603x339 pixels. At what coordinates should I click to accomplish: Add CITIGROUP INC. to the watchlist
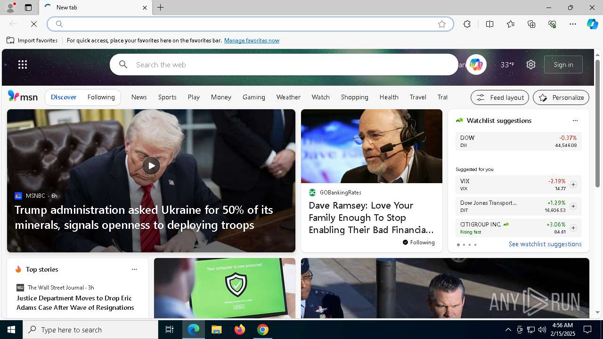[573, 228]
